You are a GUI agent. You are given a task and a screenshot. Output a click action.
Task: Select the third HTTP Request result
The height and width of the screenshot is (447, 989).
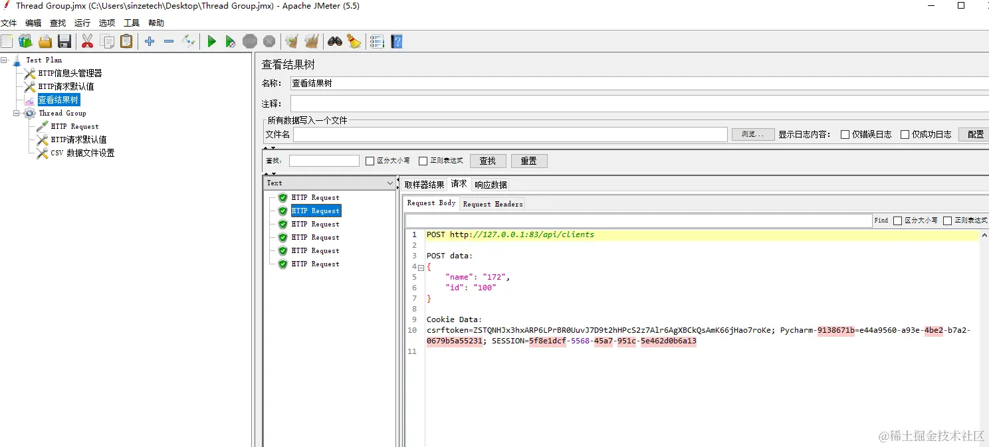[x=315, y=224]
